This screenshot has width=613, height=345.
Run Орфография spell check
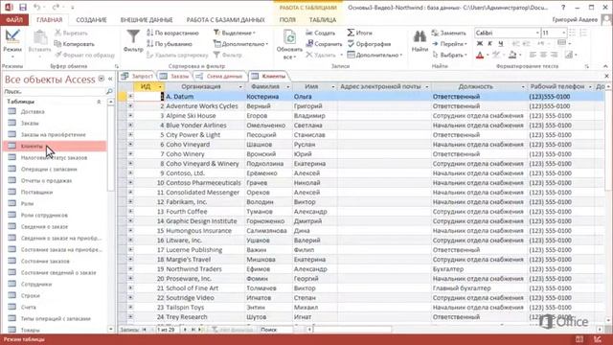tap(369, 44)
